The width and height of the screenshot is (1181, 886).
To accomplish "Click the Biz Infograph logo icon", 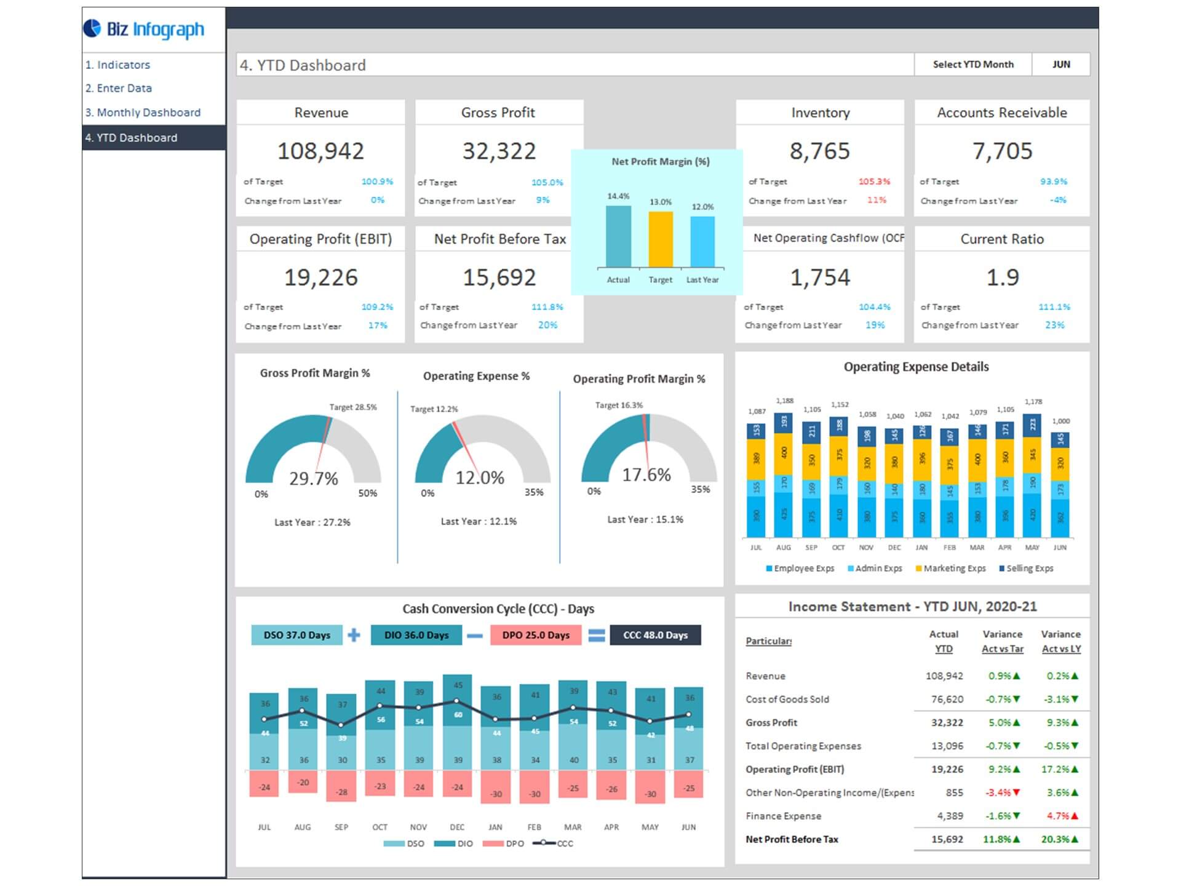I will tap(91, 27).
